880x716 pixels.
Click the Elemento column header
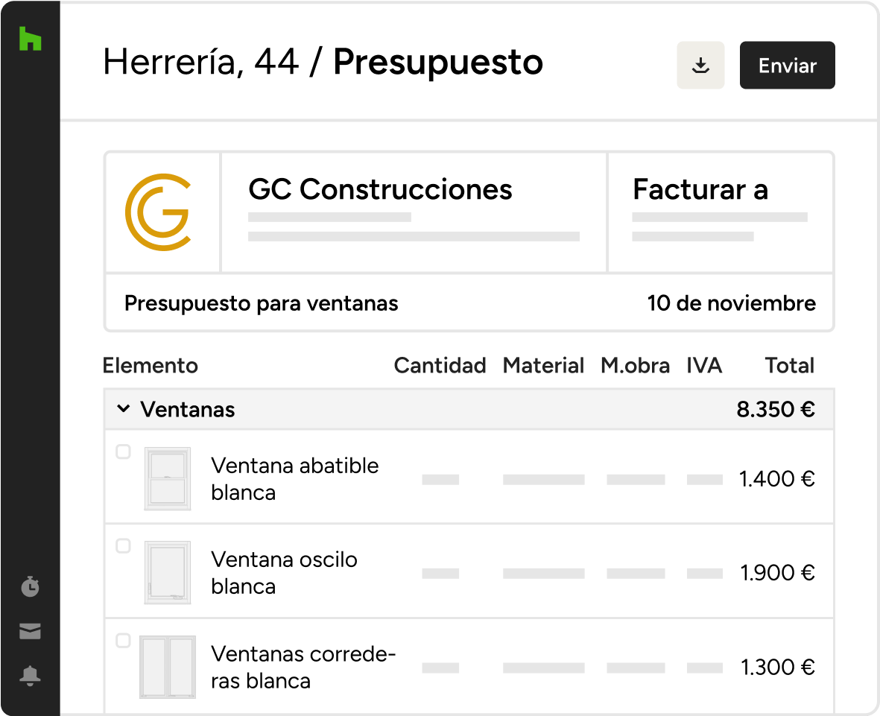(x=151, y=366)
